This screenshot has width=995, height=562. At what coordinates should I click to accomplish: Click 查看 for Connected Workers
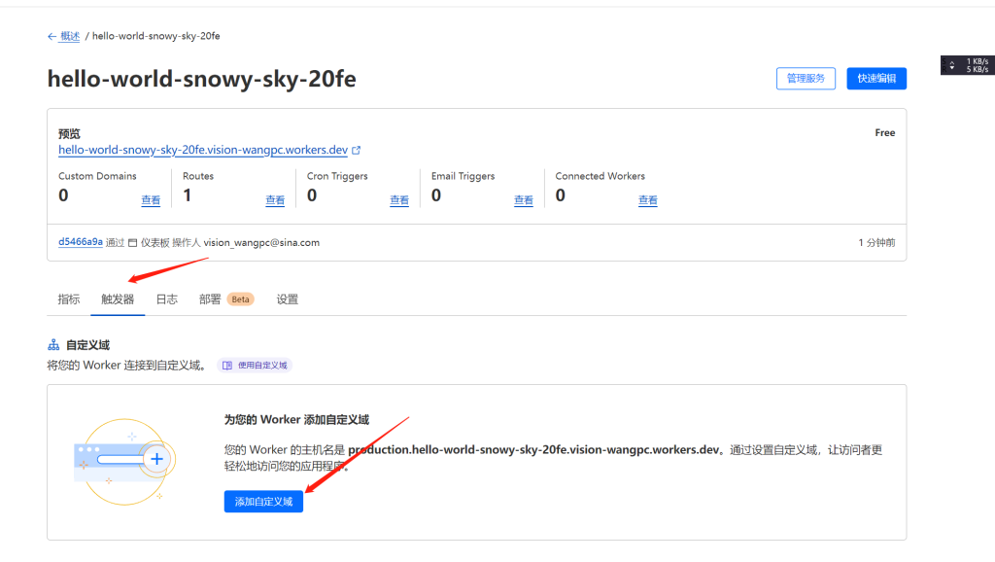pyautogui.click(x=648, y=200)
